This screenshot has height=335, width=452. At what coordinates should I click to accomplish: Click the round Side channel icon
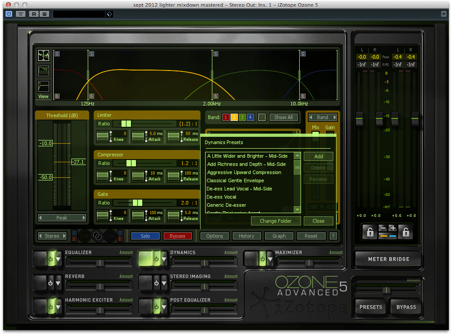(110, 236)
